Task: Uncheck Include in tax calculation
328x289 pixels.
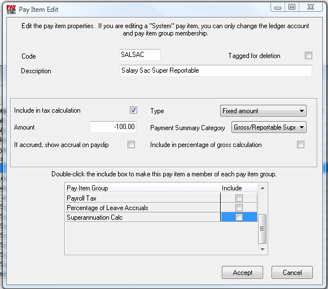Action: click(133, 110)
